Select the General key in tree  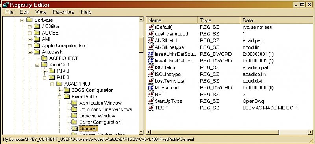coord(88,128)
